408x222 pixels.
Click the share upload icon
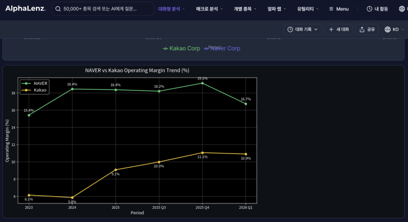pos(362,30)
